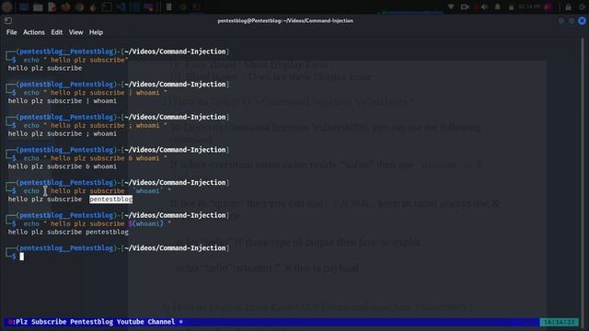Image resolution: width=589 pixels, height=331 pixels.
Task: Click the '$(whoami)' command substitution text
Action: (145, 223)
